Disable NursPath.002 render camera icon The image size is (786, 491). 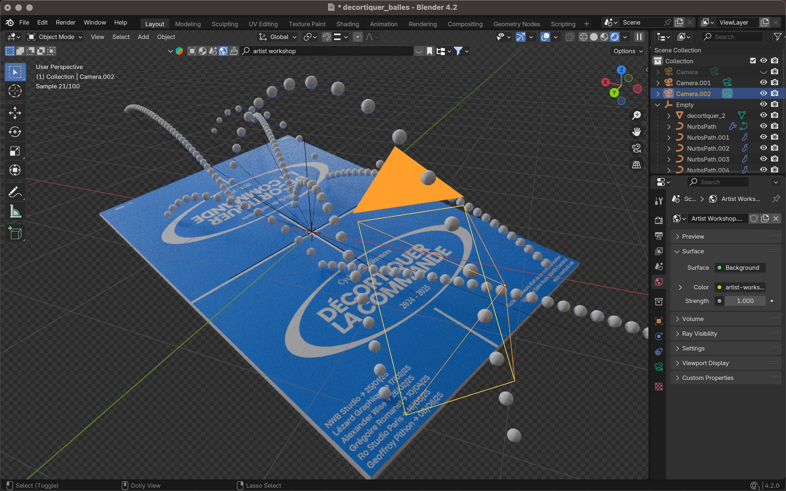point(775,148)
